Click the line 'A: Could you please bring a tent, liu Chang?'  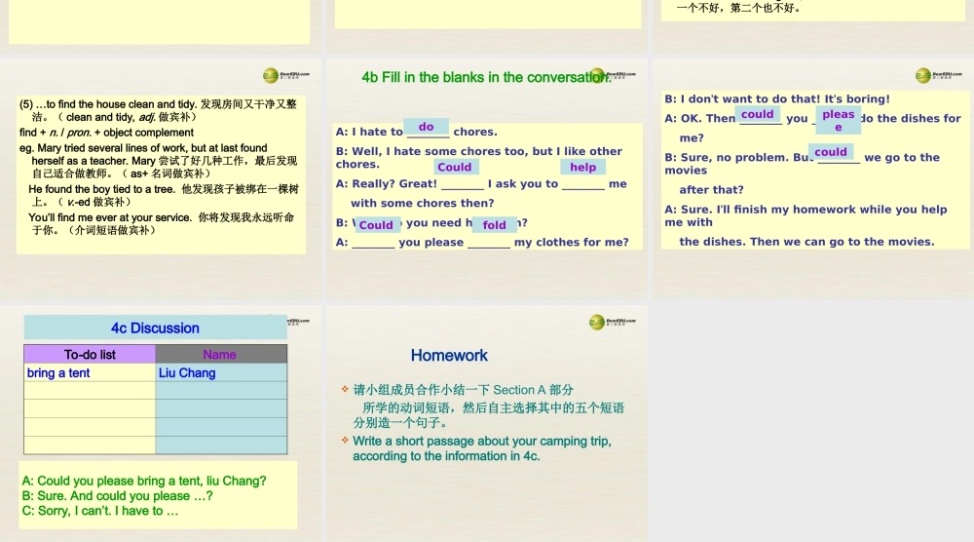click(144, 481)
